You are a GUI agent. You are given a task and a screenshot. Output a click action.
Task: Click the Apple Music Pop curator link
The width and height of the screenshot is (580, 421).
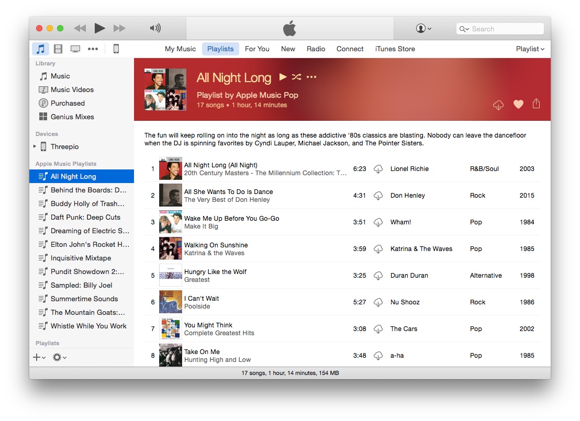pos(267,95)
